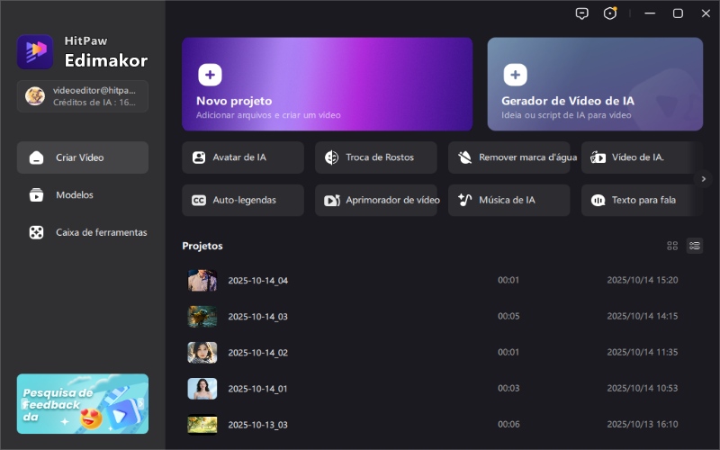This screenshot has width=720, height=450.
Task: Launch the Música de IA tool
Action: (509, 200)
